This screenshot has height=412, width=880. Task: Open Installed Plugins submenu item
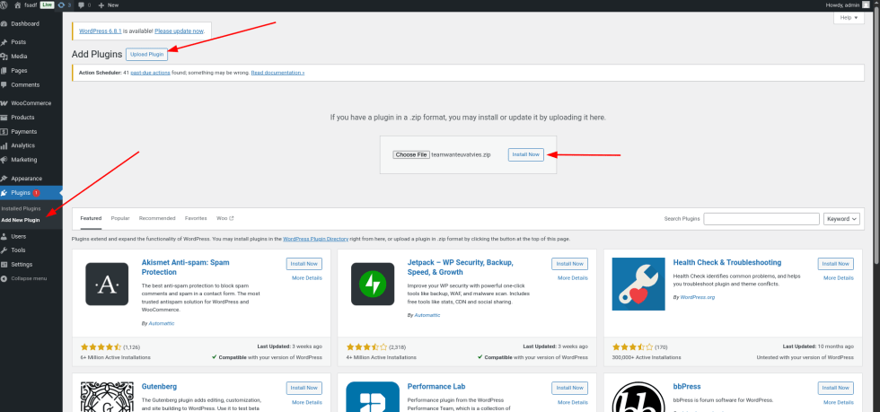click(20, 209)
